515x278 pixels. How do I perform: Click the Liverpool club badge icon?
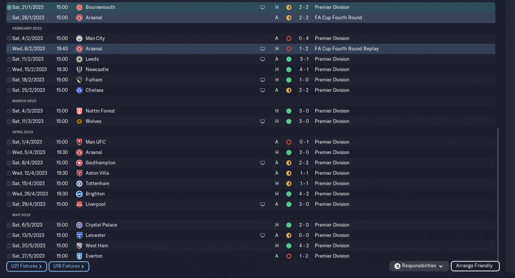click(x=79, y=204)
